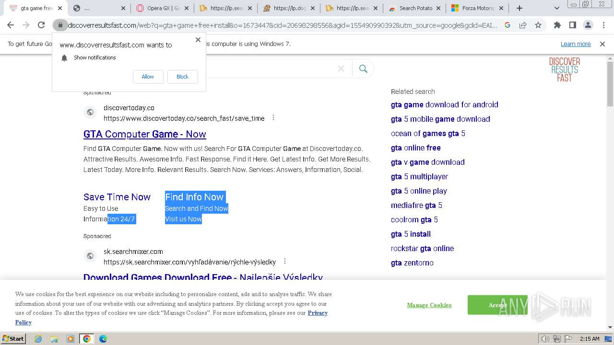Viewport: 614px width, 345px height.
Task: Open Microsoft Edge from taskbar
Action: 103,339
